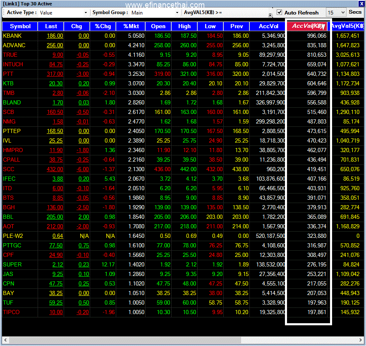Click SUPER change value 0.23
This screenshot has height=346, width=366.
(84, 265)
